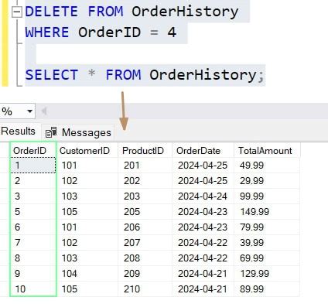The height and width of the screenshot is (304, 328).
Task: Click OrderID cell with value 6
Action: tap(33, 227)
